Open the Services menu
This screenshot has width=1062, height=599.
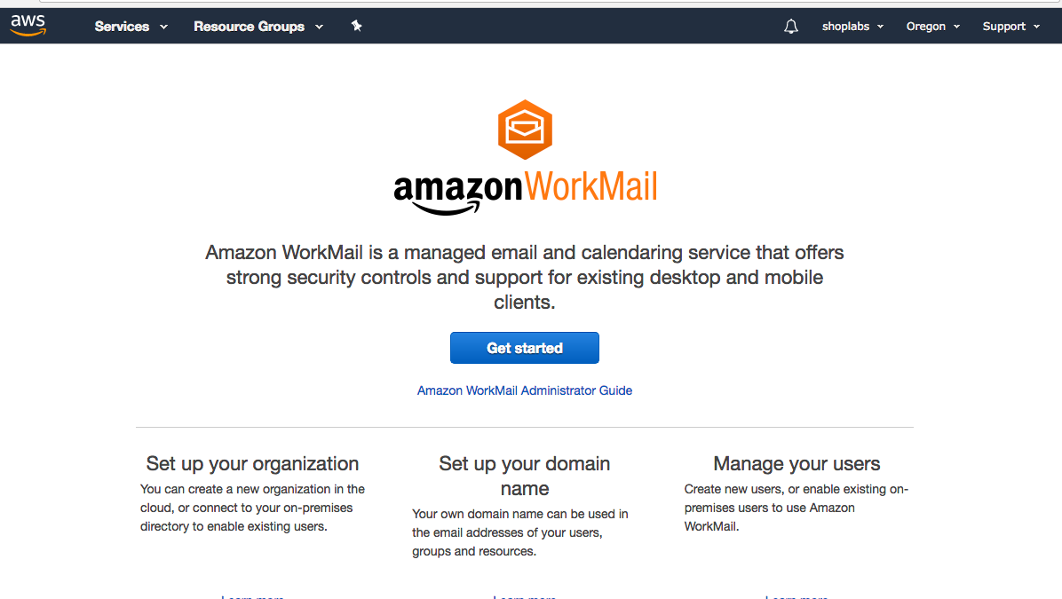122,27
